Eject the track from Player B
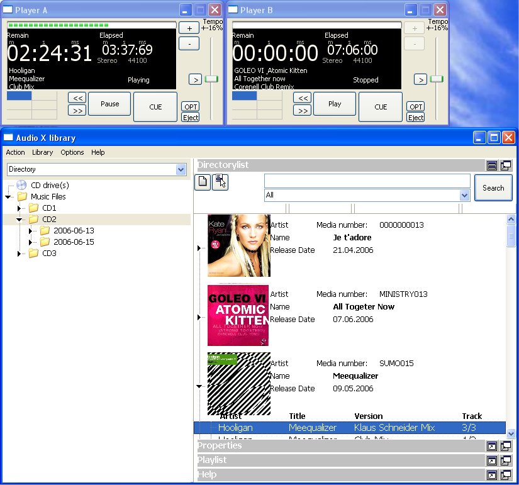The image size is (519, 485). coord(416,118)
